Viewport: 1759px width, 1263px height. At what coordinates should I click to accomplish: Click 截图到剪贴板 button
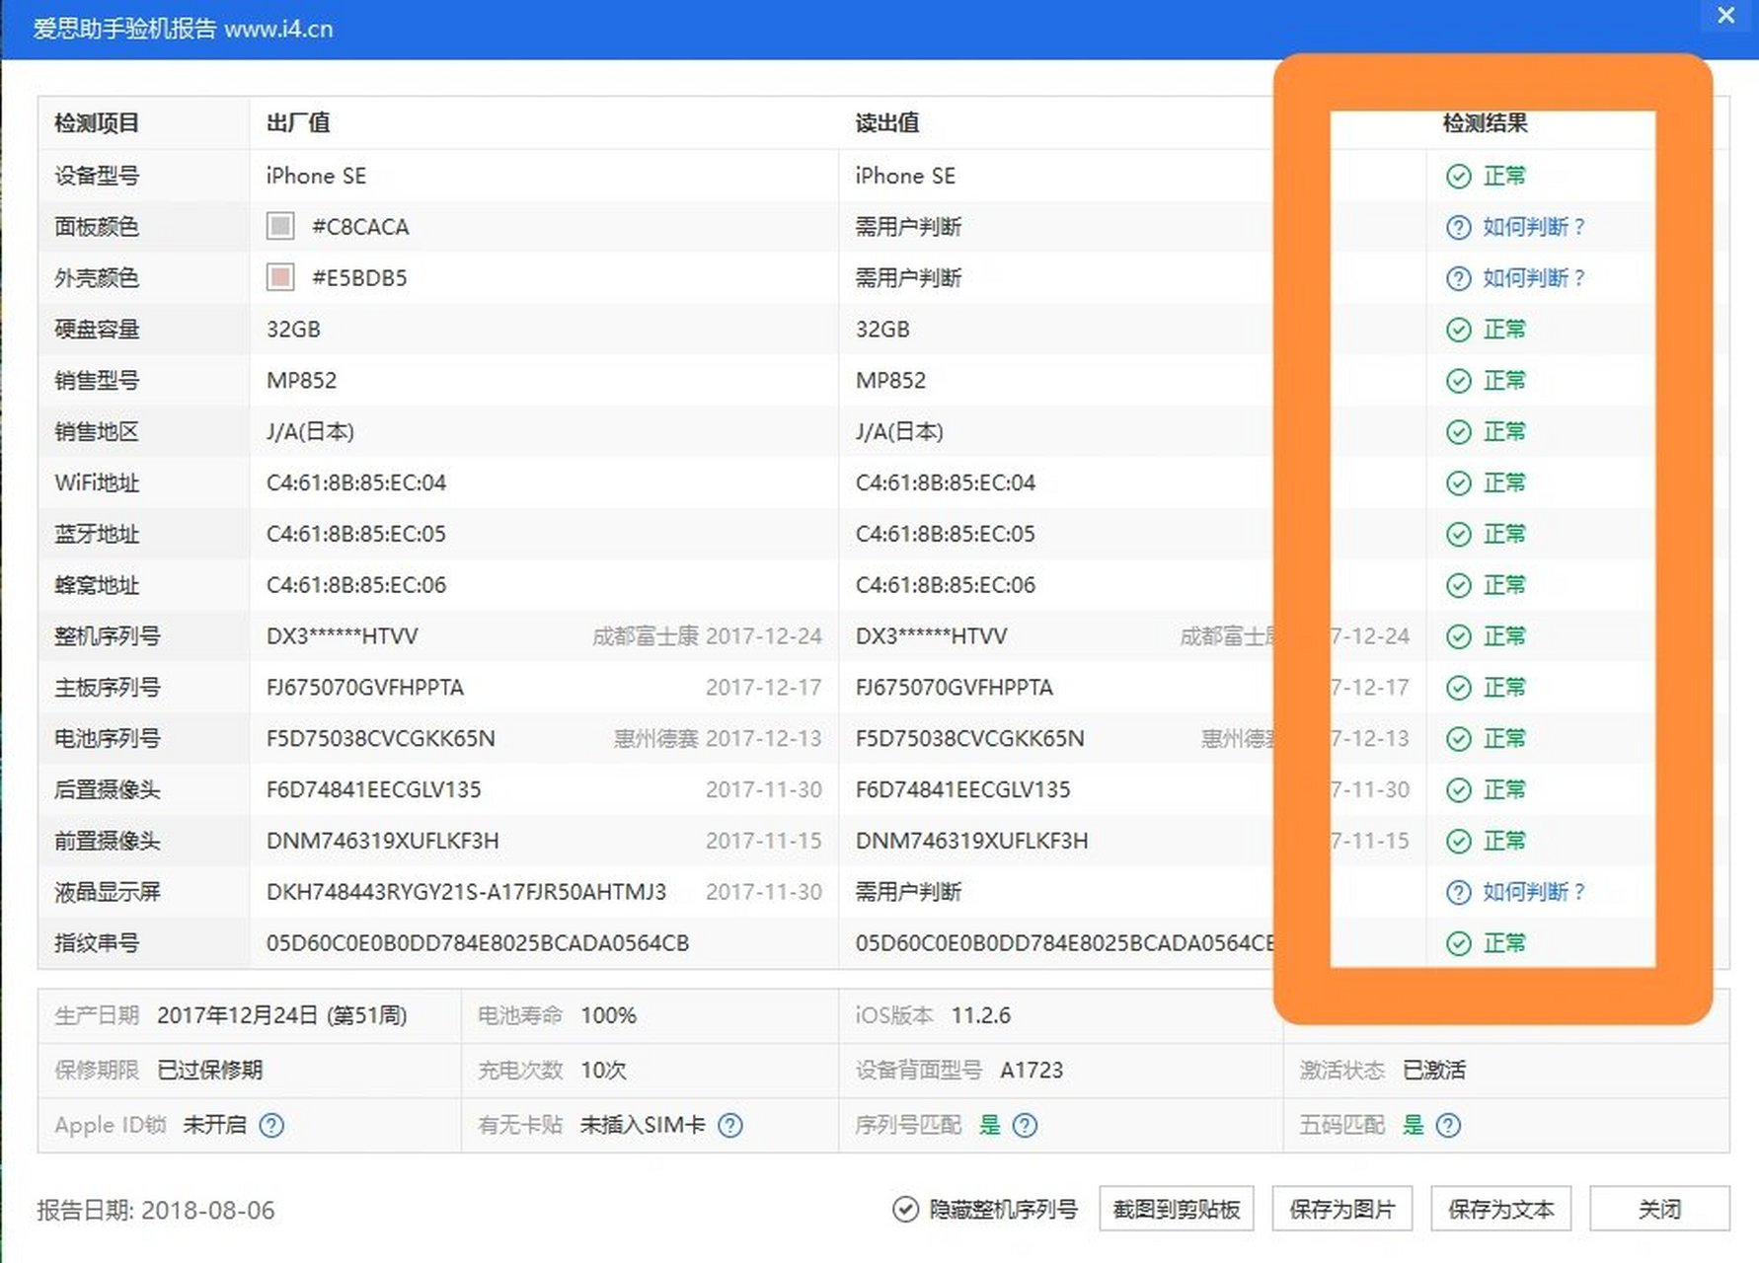point(1177,1210)
